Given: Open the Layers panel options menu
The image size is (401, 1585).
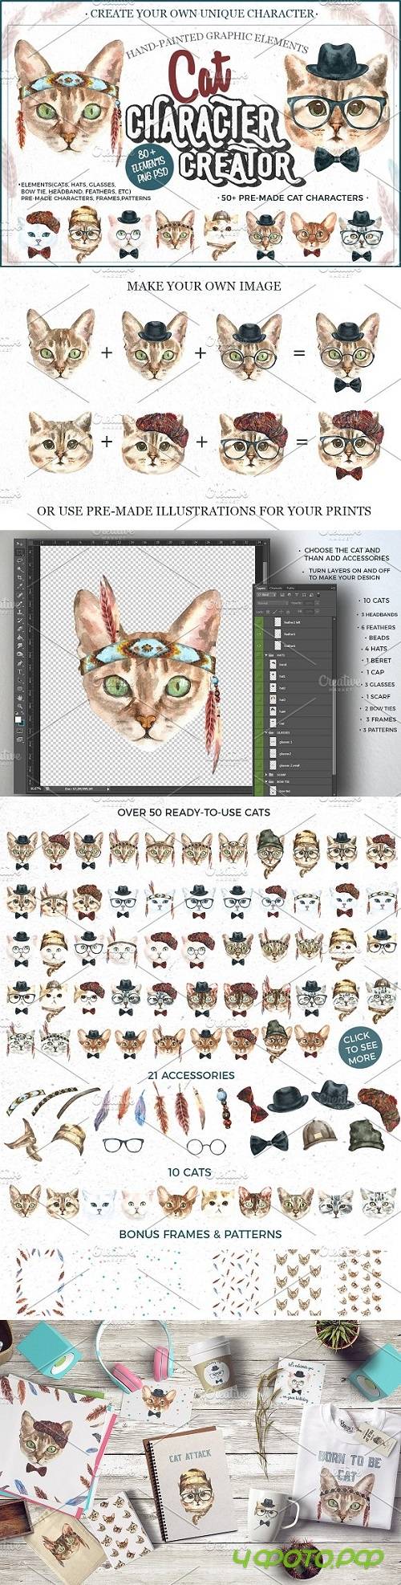Looking at the screenshot, I should tap(334, 588).
